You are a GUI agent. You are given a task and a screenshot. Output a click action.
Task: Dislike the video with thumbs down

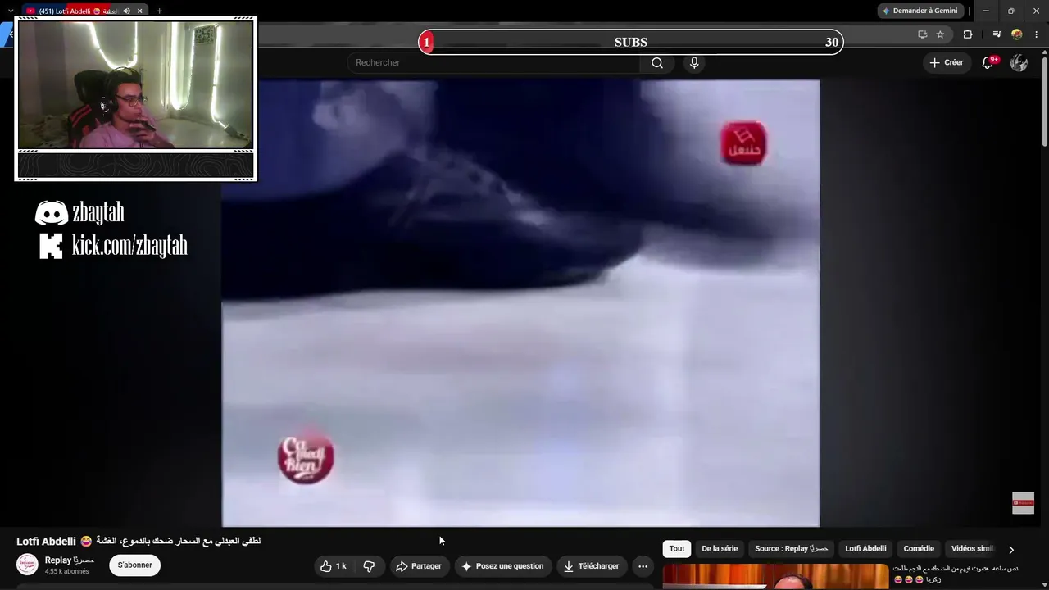coord(369,566)
